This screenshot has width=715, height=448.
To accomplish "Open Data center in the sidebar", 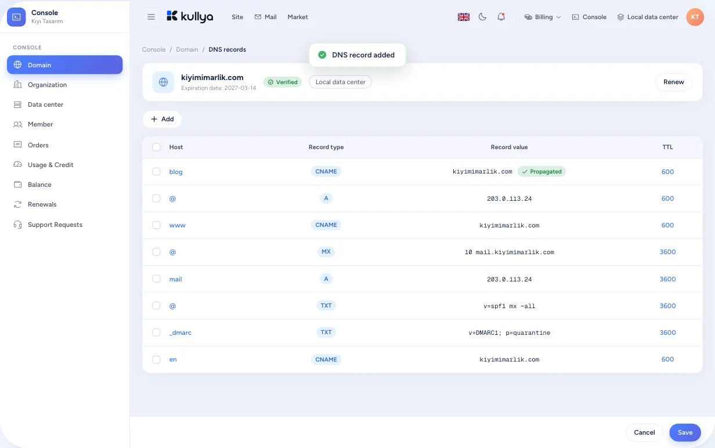I will click(x=64, y=104).
